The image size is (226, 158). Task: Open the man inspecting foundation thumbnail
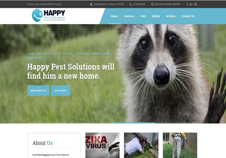[x=141, y=145]
